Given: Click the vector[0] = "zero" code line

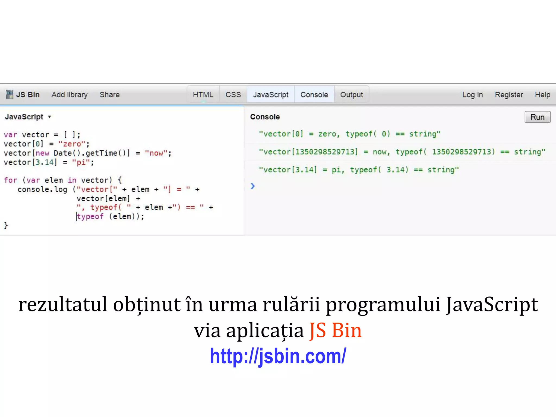Looking at the screenshot, I should [x=47, y=144].
